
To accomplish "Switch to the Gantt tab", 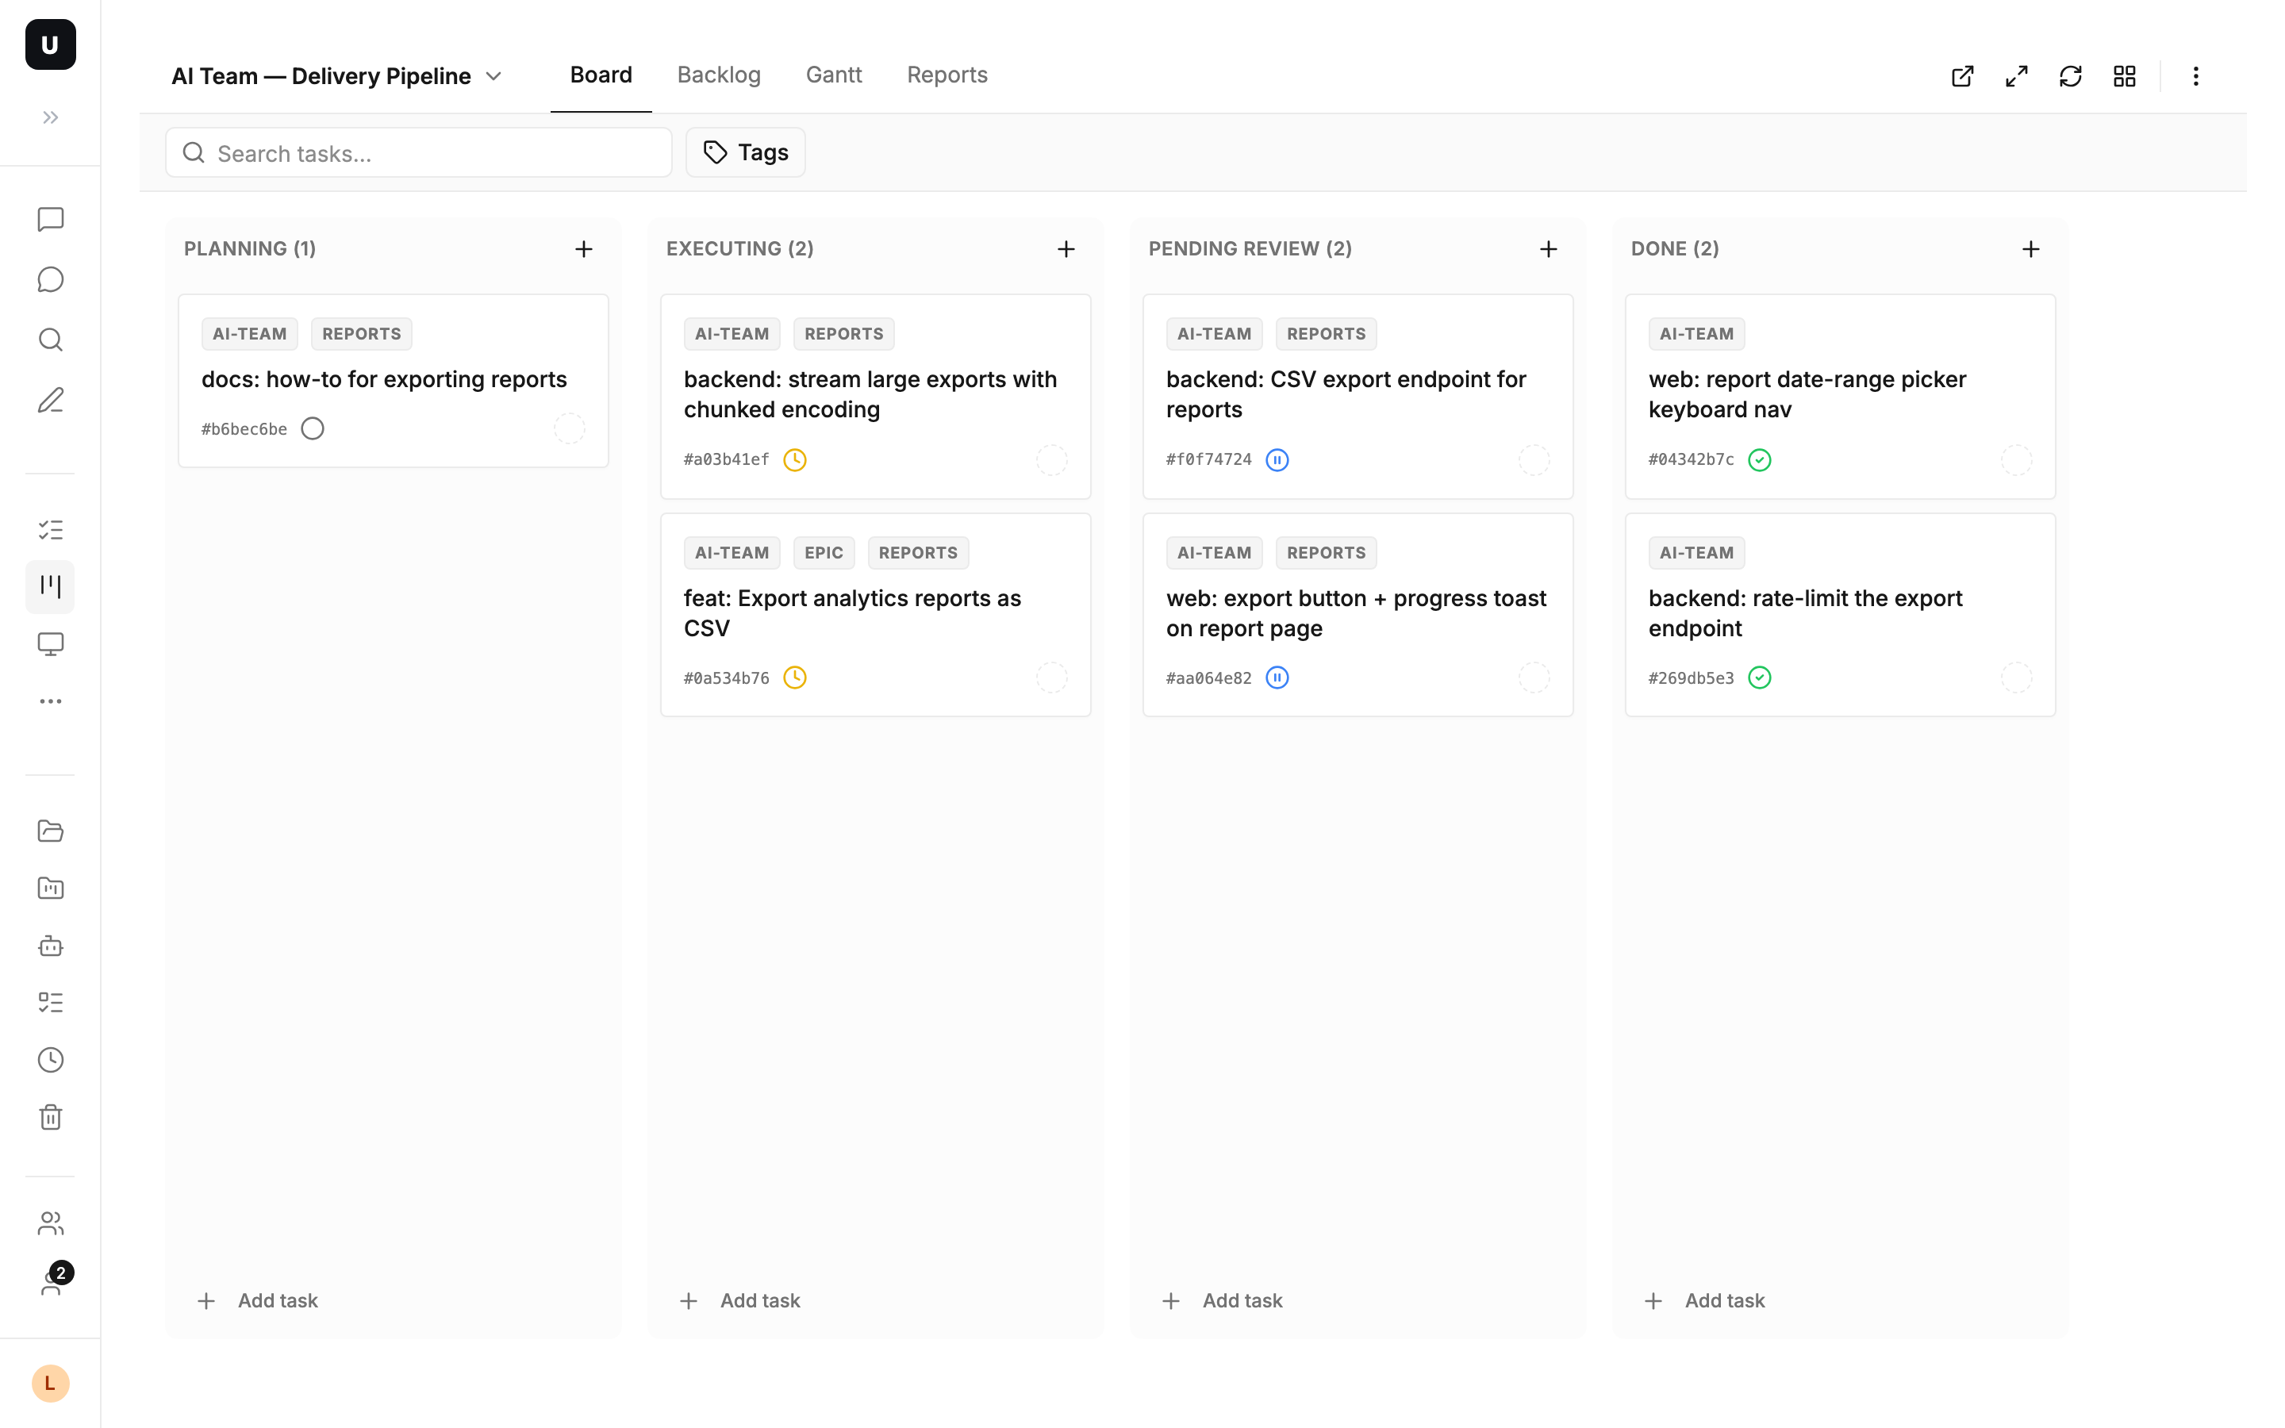I will (834, 75).
